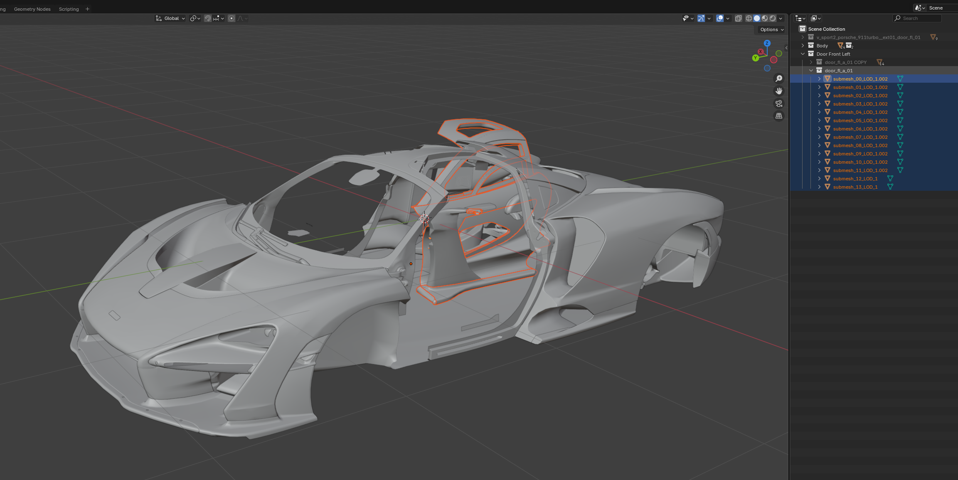Switch perspective/orthographic with grid icon
This screenshot has height=480, width=958.
tap(779, 116)
